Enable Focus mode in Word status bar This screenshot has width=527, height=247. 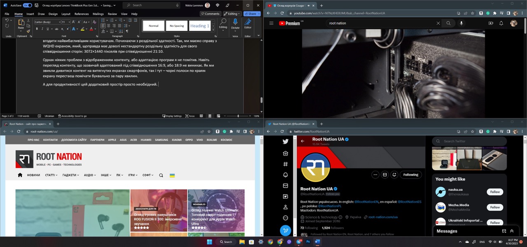pyautogui.click(x=190, y=116)
